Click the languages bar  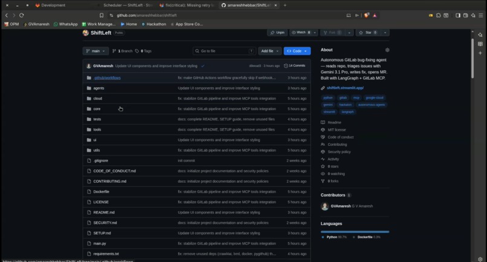tap(355, 232)
